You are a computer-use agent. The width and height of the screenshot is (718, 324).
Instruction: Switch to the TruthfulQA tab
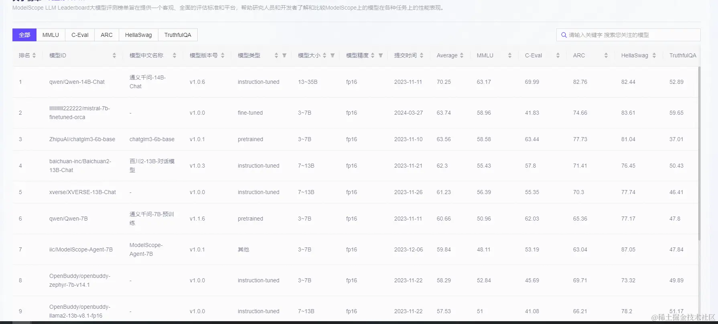(178, 35)
